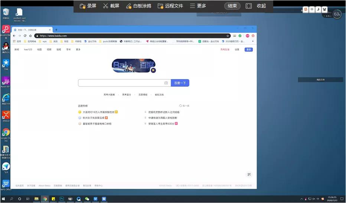This screenshot has width=346, height=203.
Task: Open hot topic 大连将对19万人开展核酸检测
Action: 98,112
